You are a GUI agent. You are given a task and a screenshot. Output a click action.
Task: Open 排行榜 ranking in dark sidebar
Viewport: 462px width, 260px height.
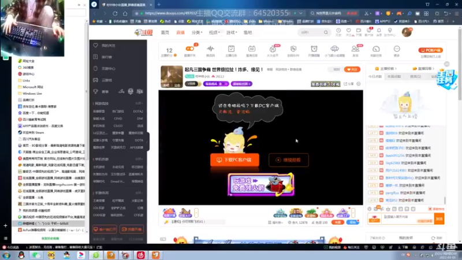click(107, 57)
